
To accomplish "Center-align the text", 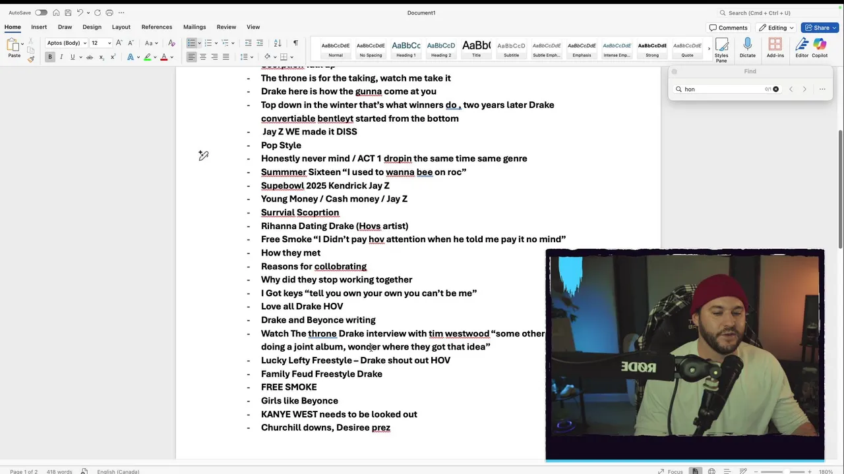I will [202, 57].
